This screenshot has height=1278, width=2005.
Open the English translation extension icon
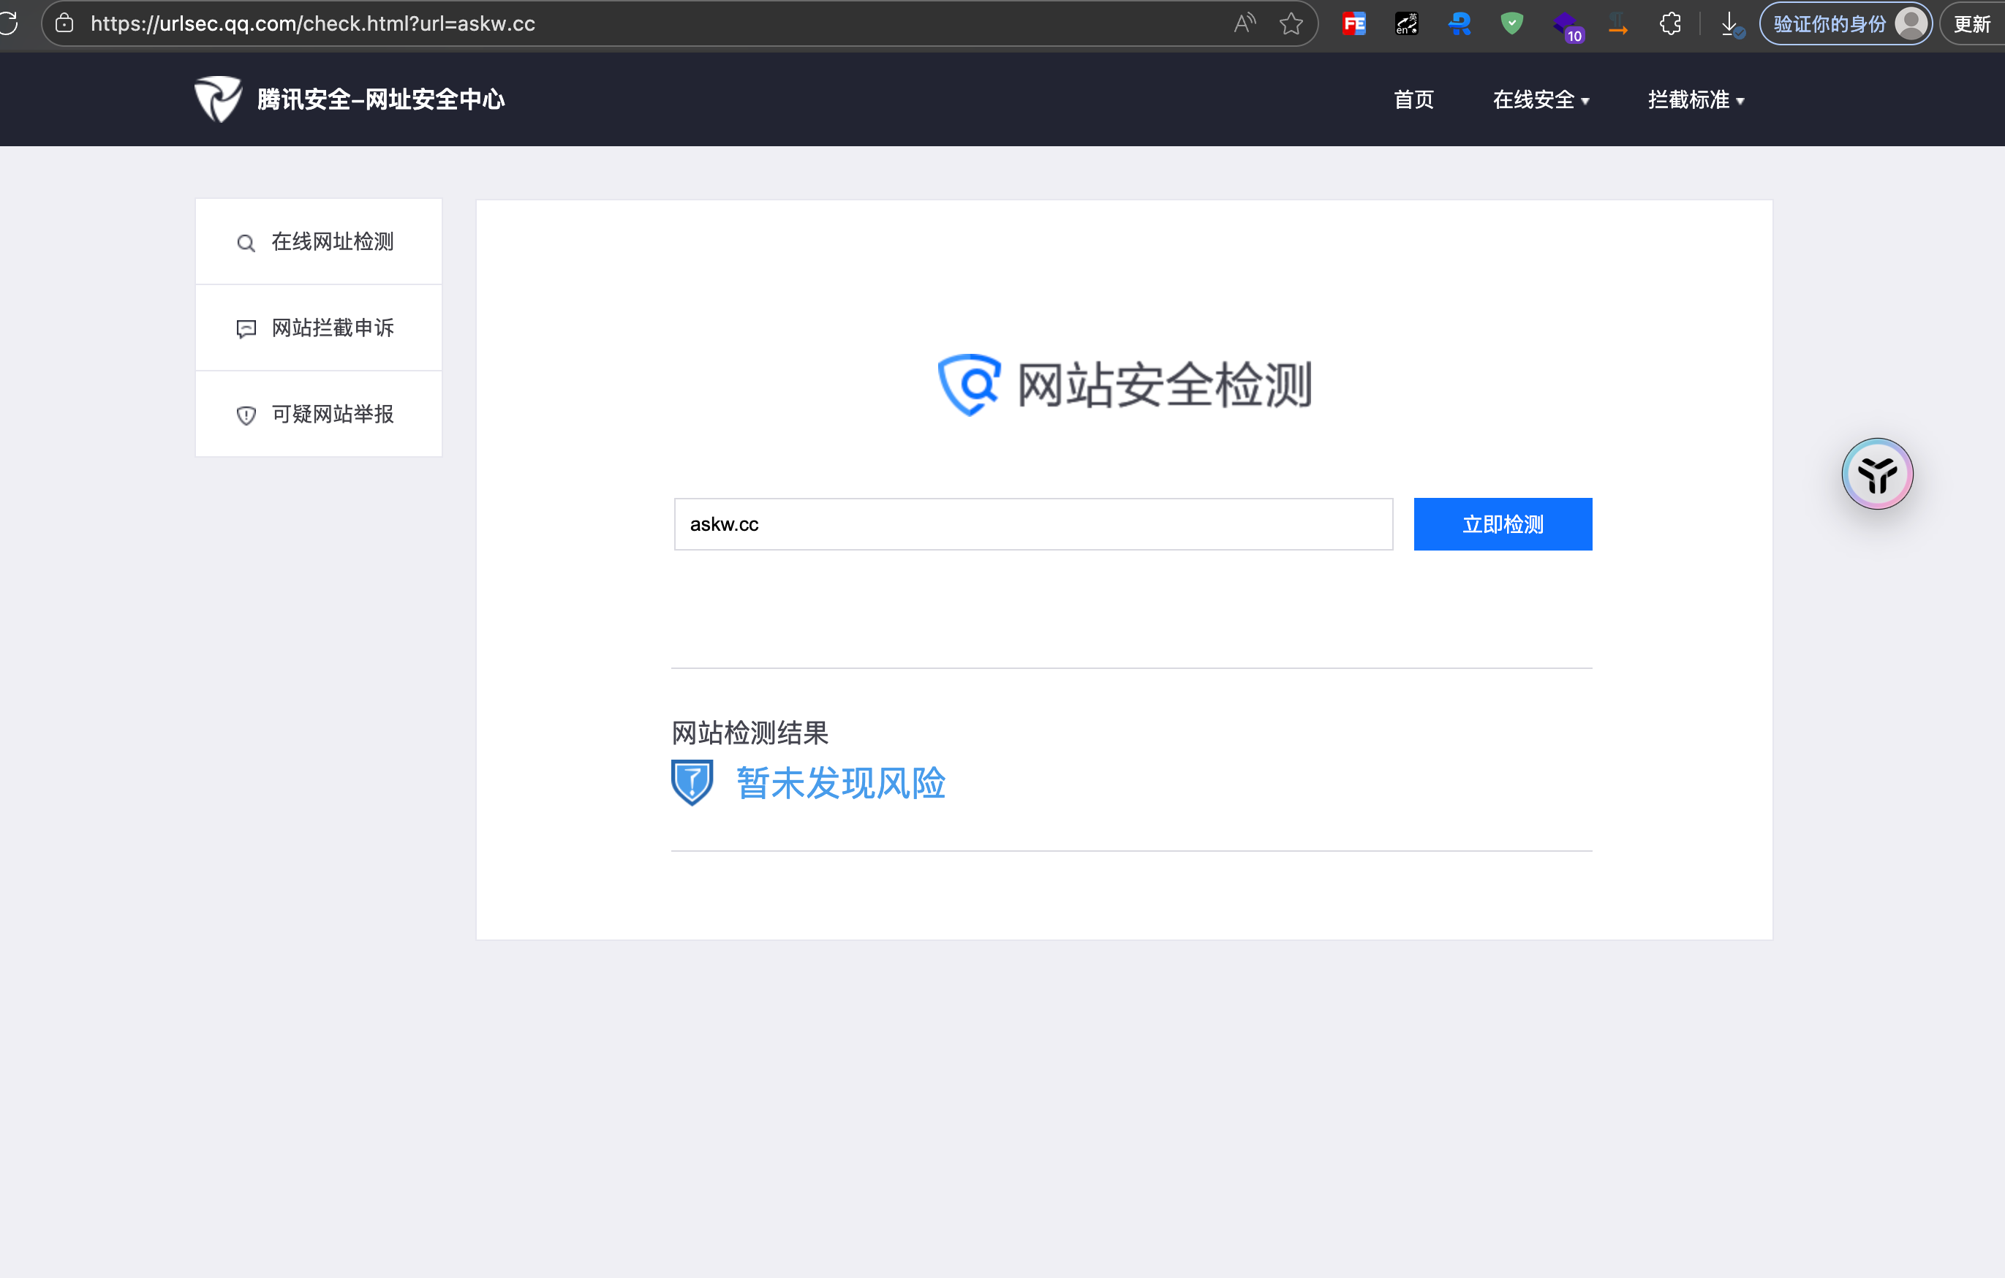pyautogui.click(x=1406, y=23)
